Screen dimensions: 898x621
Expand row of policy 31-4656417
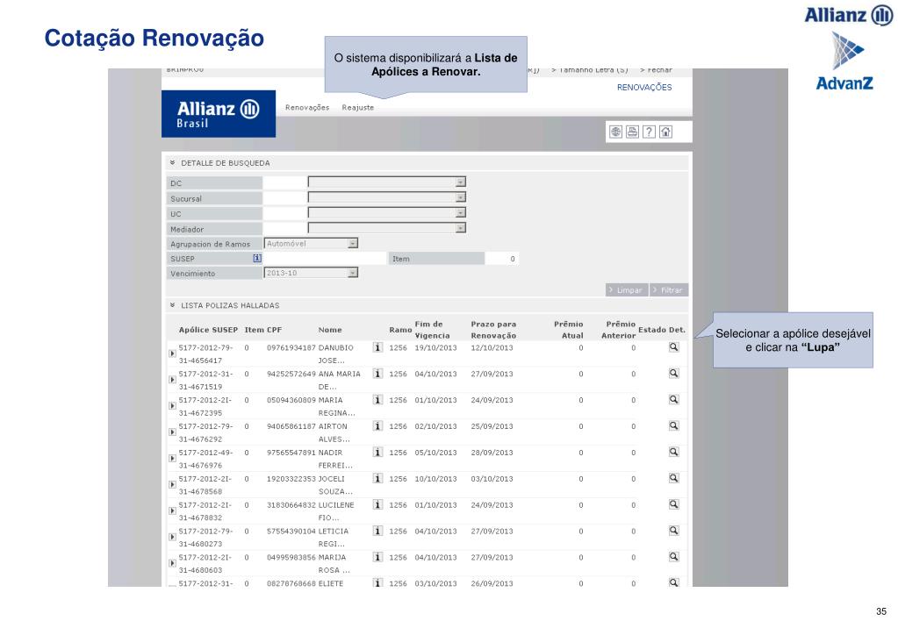172,353
